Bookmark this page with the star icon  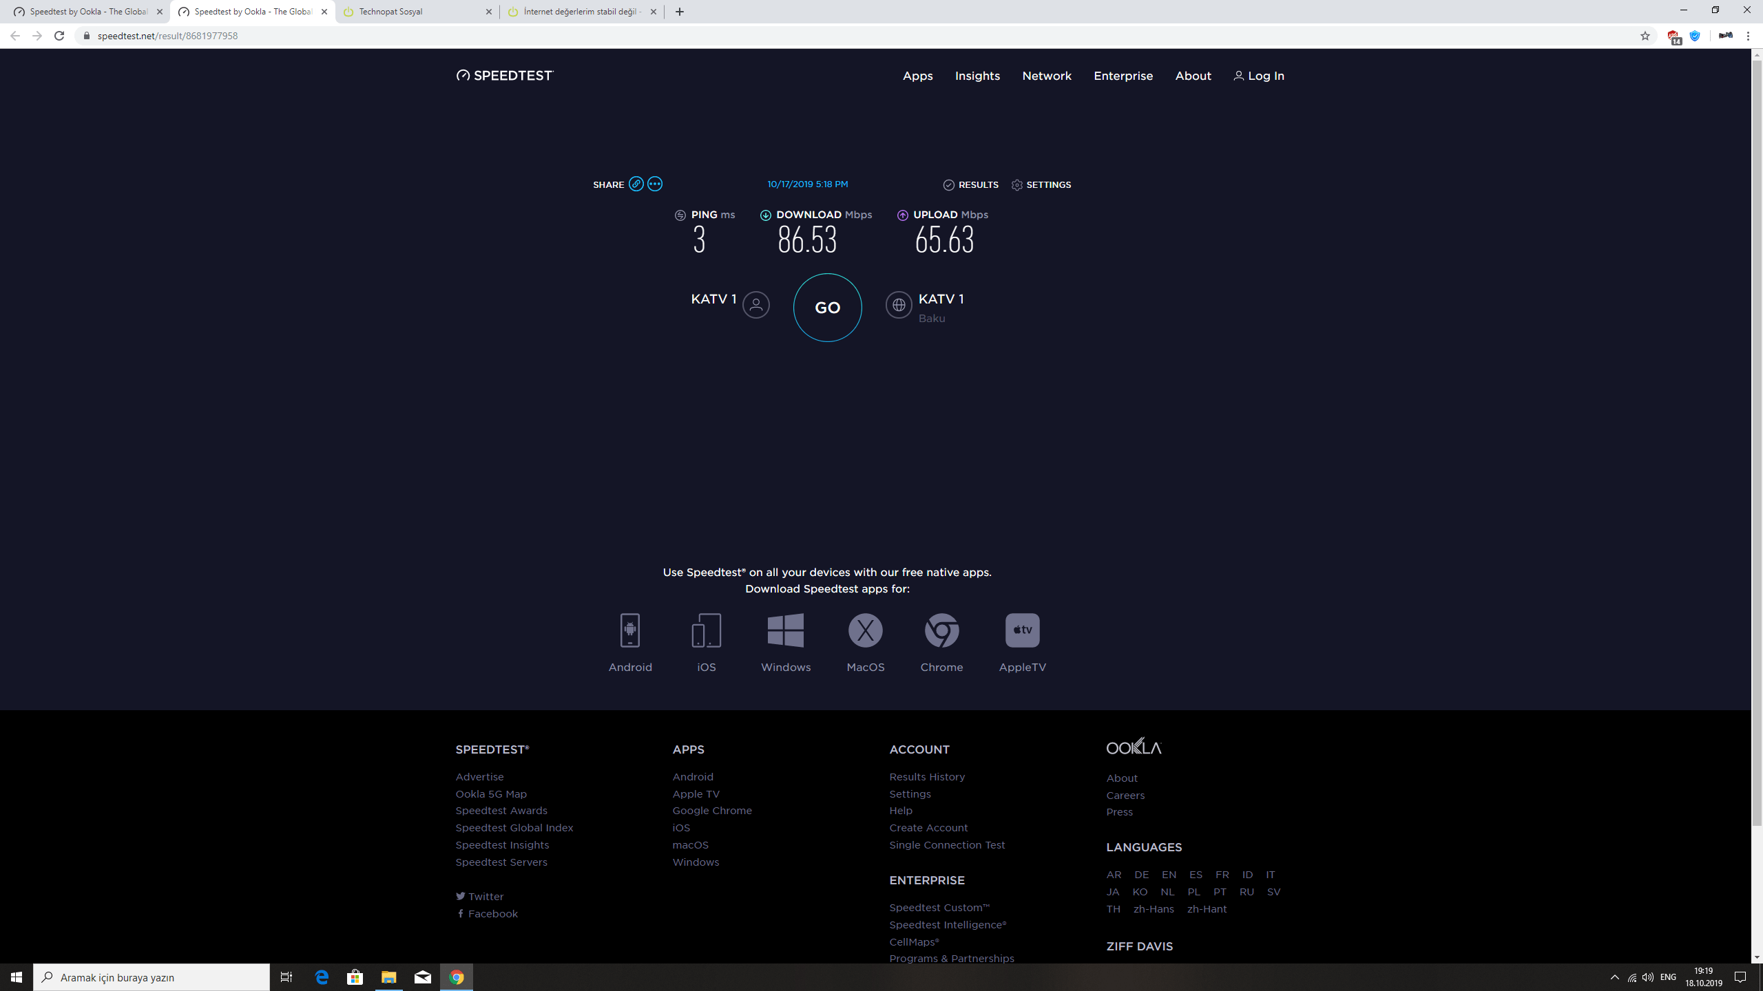(x=1645, y=36)
